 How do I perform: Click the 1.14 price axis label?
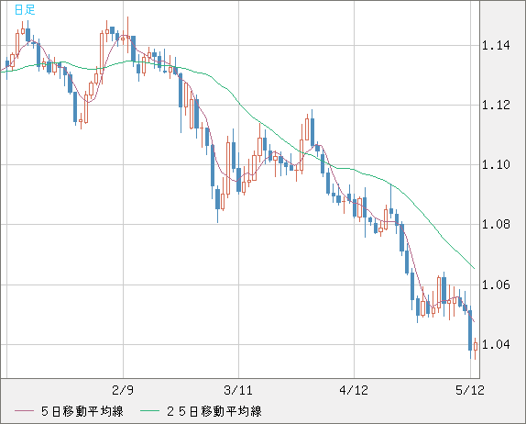pos(496,45)
